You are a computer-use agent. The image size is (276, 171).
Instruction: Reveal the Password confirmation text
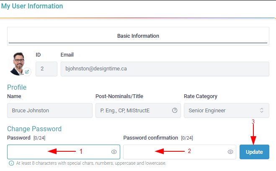coord(230,152)
